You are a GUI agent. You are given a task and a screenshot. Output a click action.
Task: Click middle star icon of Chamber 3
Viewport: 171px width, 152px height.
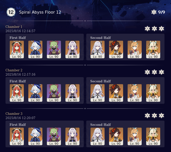(154, 116)
